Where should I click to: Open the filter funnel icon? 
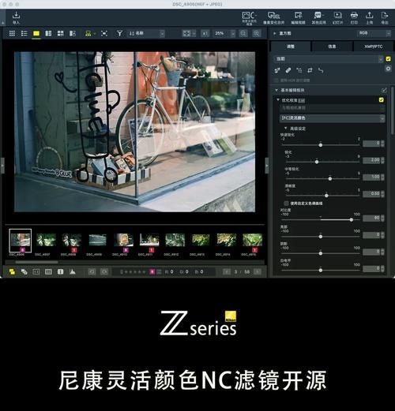pos(119,33)
